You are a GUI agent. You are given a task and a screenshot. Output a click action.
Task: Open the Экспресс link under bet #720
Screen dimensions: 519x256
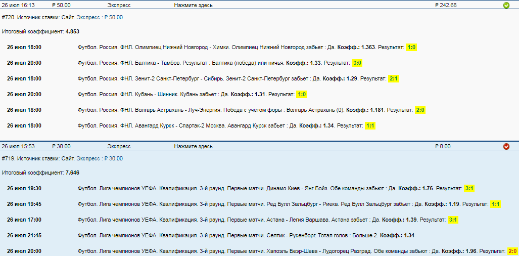tap(92, 17)
